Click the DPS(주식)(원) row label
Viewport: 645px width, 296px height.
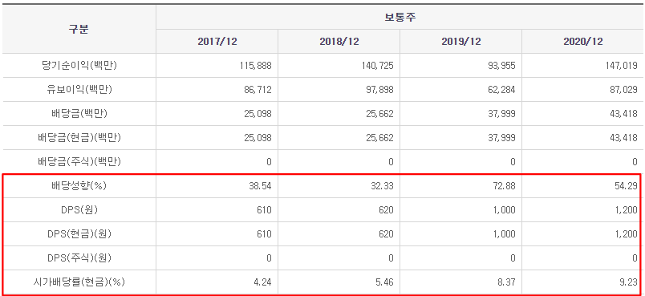(79, 258)
